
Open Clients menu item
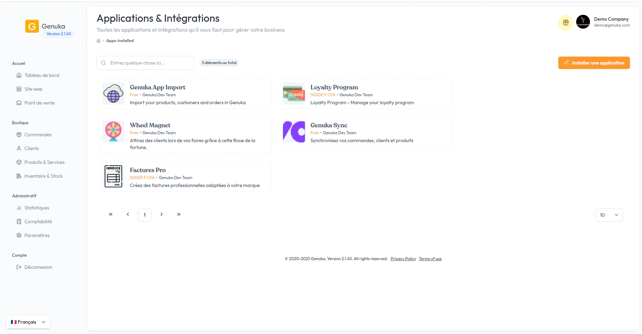coord(31,148)
